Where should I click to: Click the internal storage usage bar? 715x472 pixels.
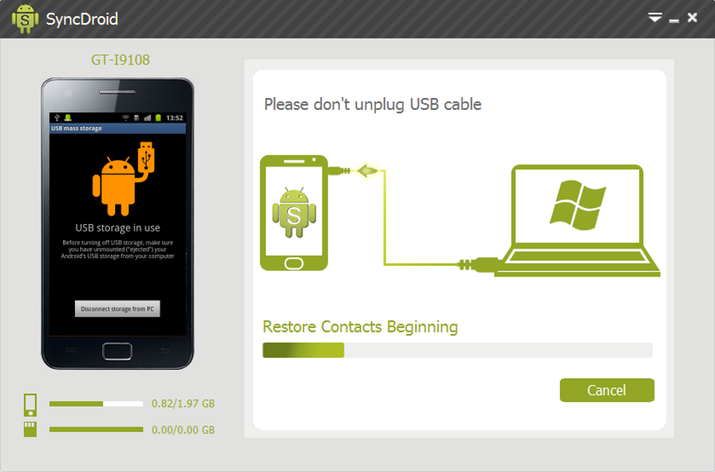pos(96,403)
